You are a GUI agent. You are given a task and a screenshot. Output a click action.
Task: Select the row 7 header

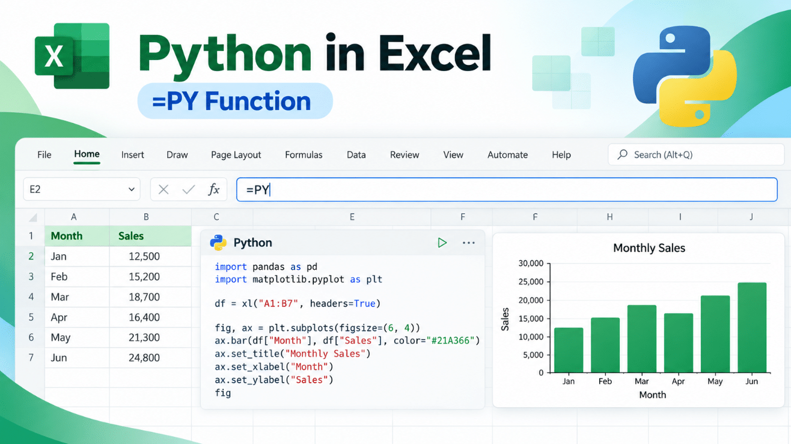31,358
